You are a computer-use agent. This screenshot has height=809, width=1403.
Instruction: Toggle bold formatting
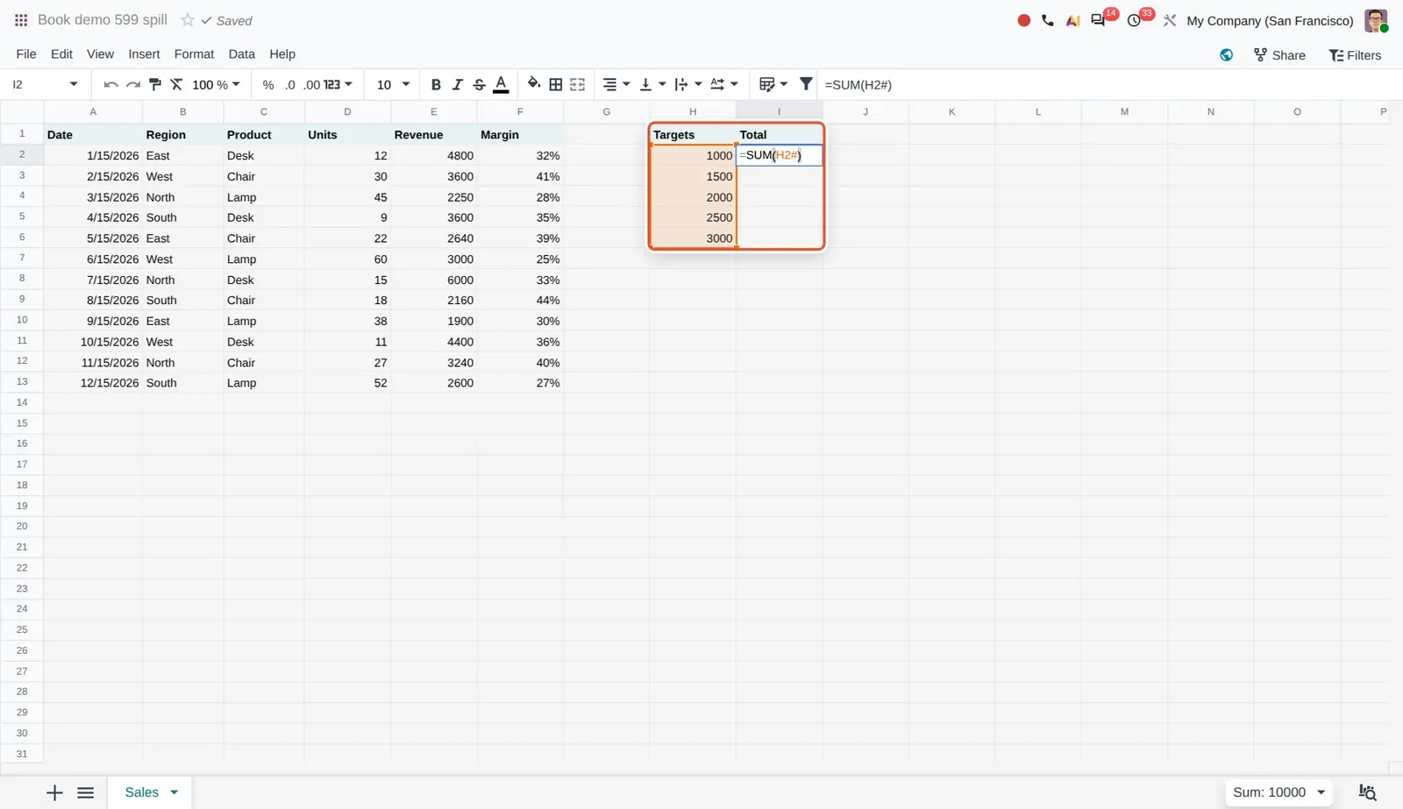436,85
